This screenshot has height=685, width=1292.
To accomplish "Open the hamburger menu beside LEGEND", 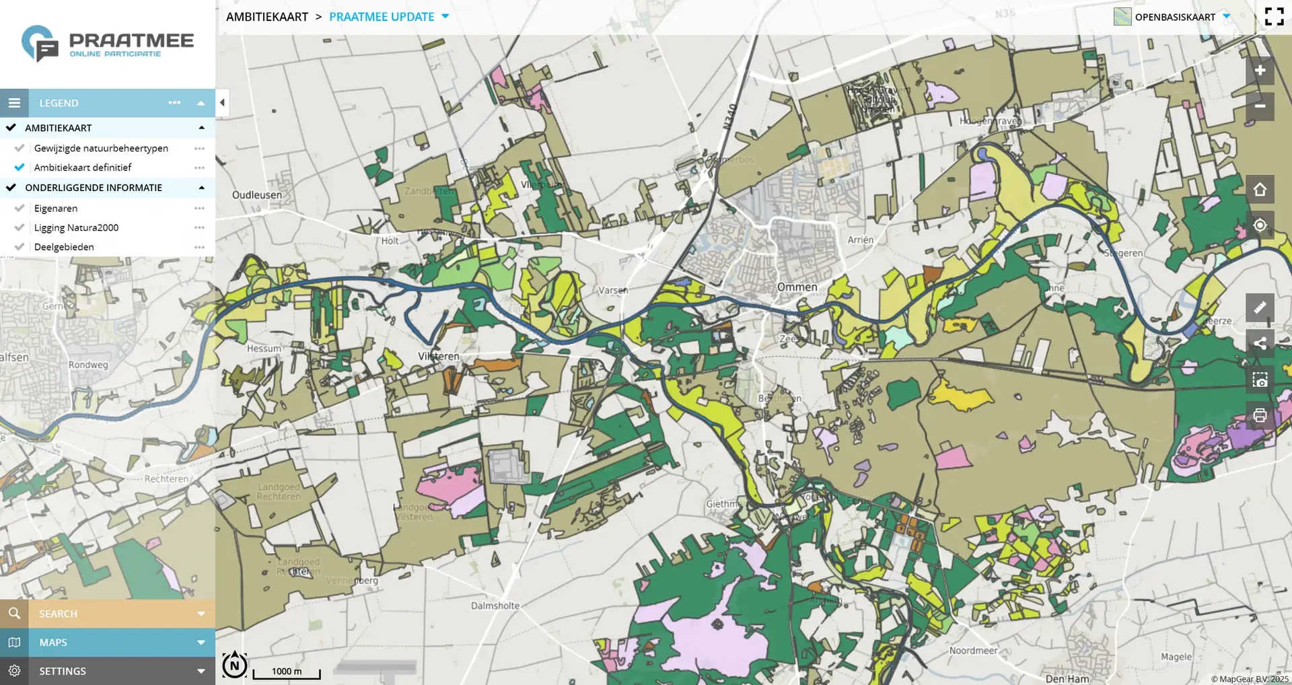I will (14, 102).
